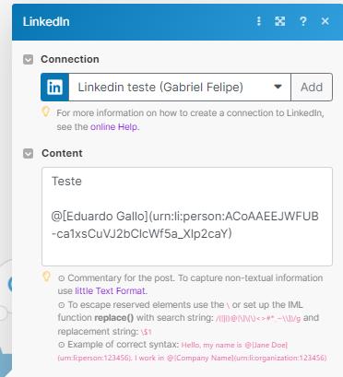
Task: Open the question mark help icon
Action: point(302,21)
